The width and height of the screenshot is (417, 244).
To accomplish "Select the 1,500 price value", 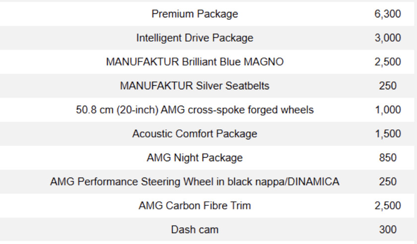I will pyautogui.click(x=388, y=134).
